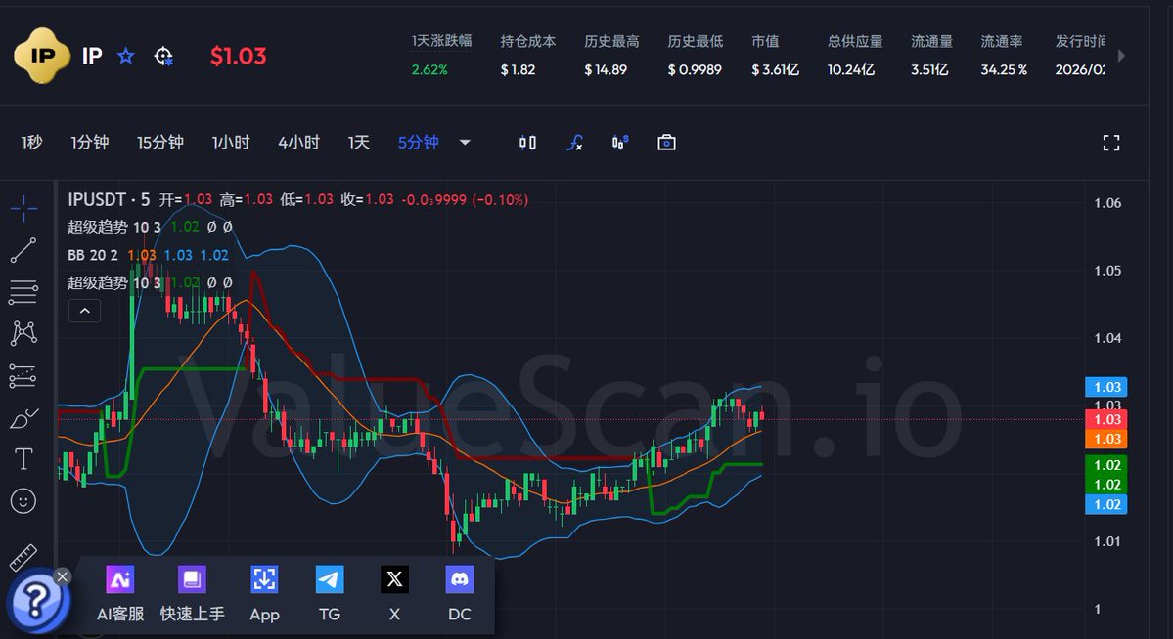The height and width of the screenshot is (639, 1173).
Task: Close the help bubble with X
Action: point(62,576)
